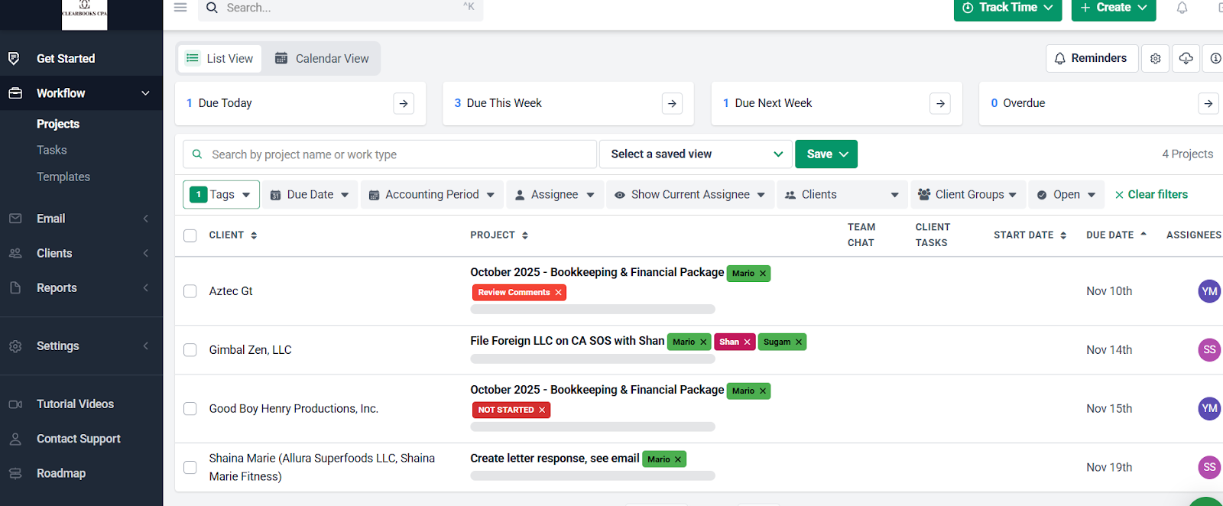Open the Select a saved view dropdown
1223x506 pixels.
(x=696, y=154)
